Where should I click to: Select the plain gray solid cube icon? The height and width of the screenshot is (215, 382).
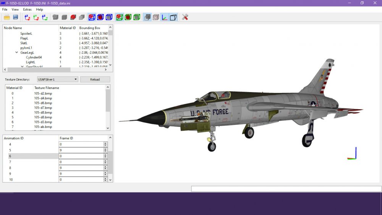[x=64, y=17]
